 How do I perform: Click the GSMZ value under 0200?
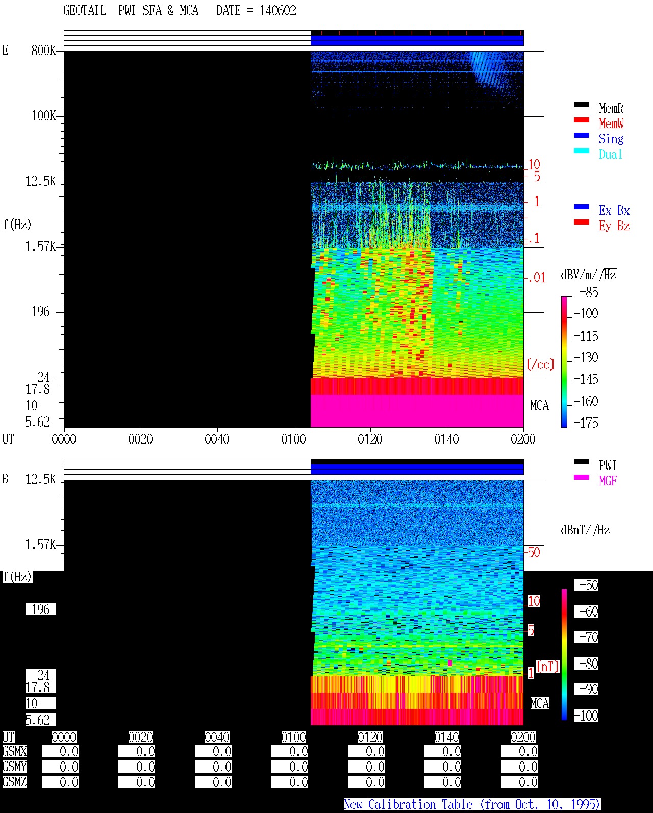pos(519,782)
